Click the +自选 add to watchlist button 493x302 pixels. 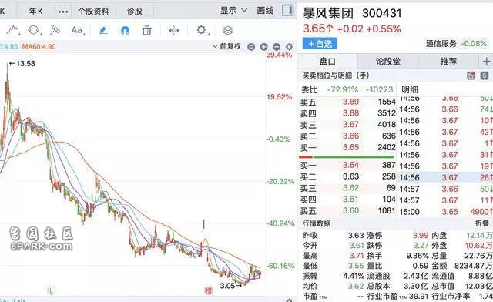(320, 44)
